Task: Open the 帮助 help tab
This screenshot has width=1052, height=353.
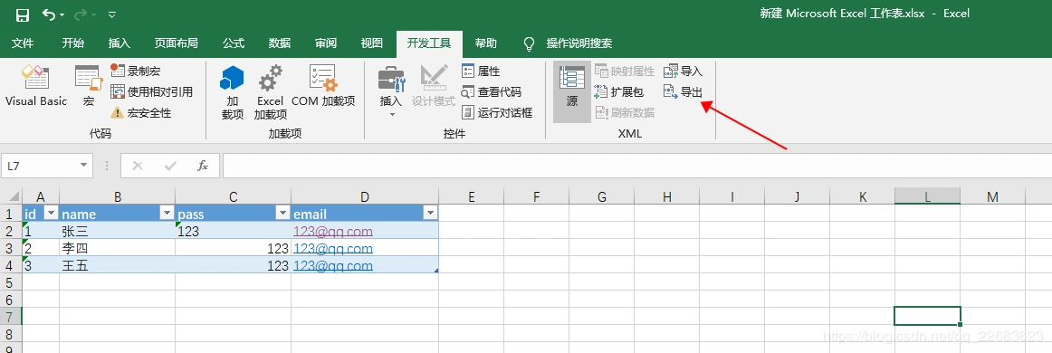Action: pos(486,43)
